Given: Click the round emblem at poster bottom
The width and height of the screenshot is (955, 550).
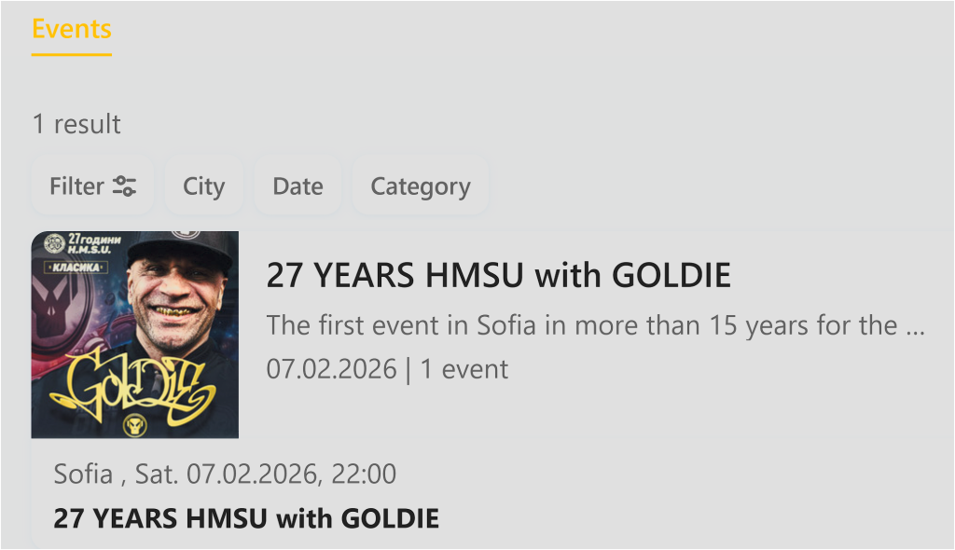Looking at the screenshot, I should click(x=134, y=426).
